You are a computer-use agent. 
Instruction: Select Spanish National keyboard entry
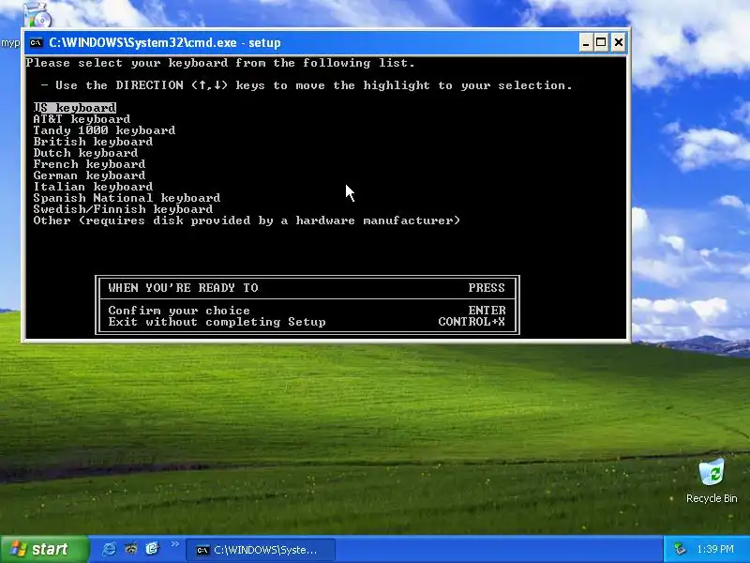(x=127, y=198)
